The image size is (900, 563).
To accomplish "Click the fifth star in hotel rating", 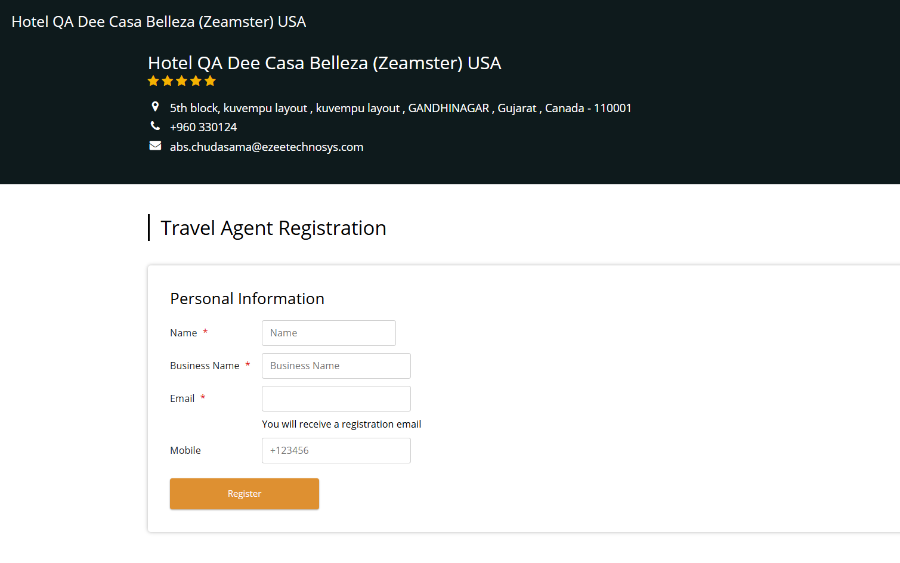I will click(x=210, y=81).
